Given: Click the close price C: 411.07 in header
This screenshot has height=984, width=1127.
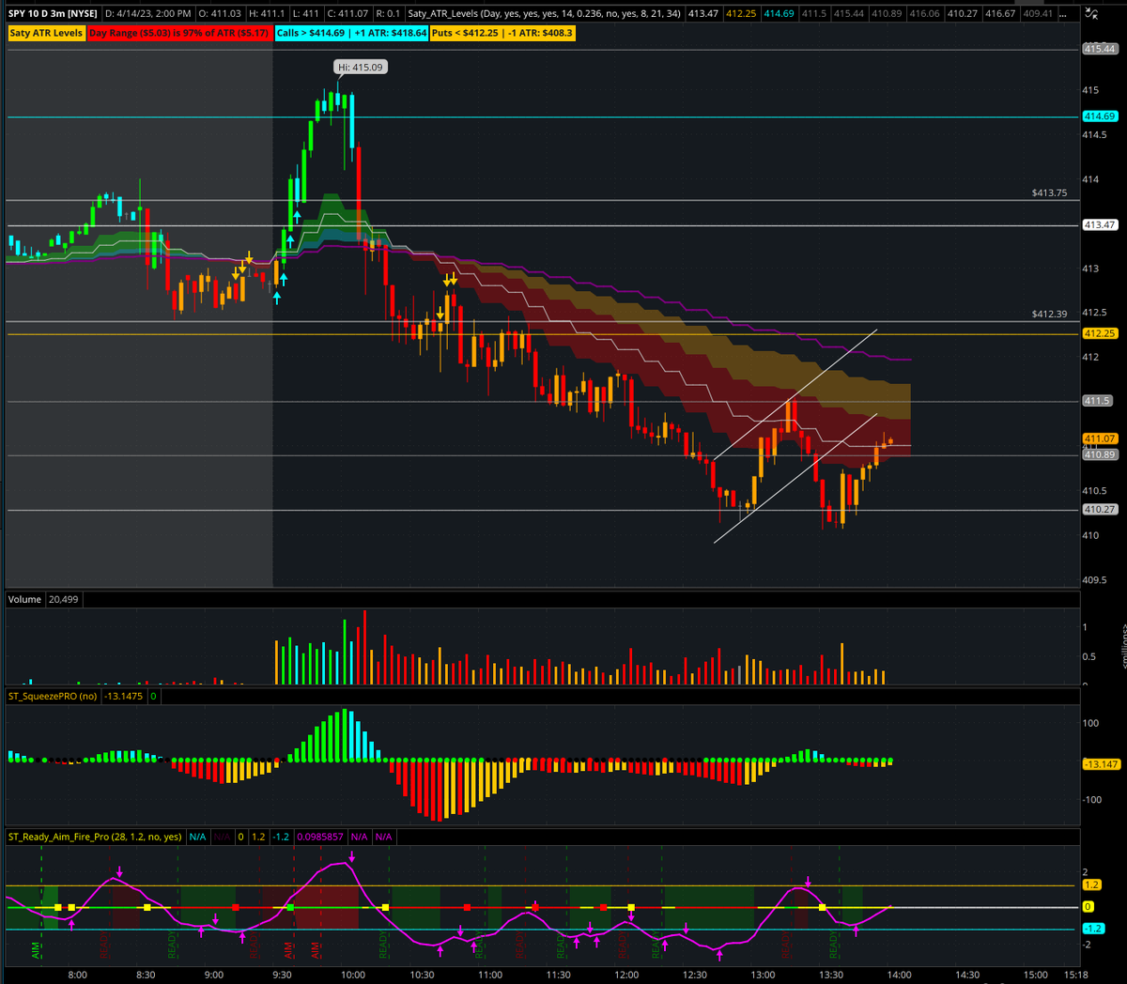Looking at the screenshot, I should (x=347, y=14).
